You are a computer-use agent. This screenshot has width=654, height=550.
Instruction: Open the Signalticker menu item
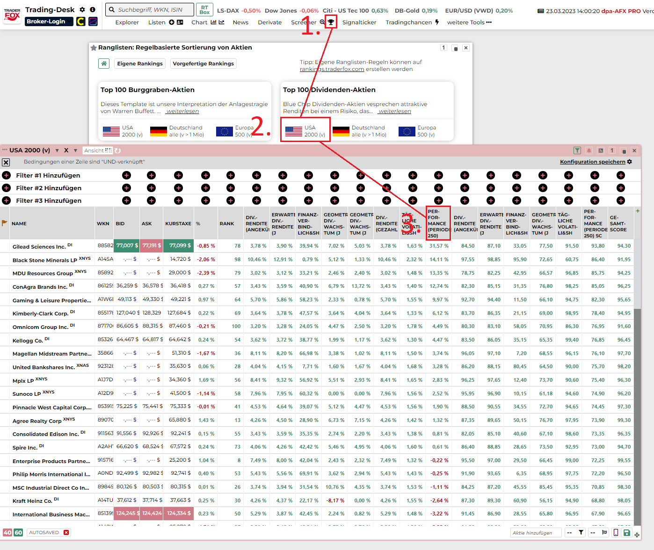359,22
